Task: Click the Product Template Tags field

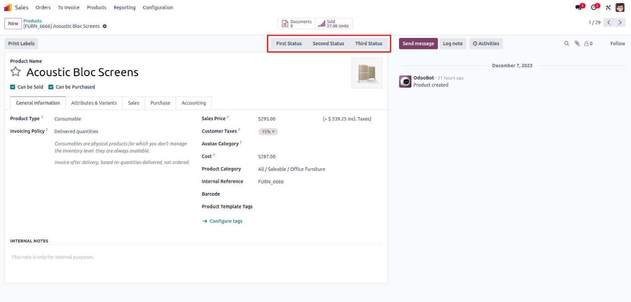Action: 320,207
